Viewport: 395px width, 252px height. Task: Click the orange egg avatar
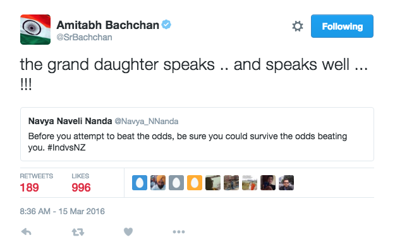(195, 183)
